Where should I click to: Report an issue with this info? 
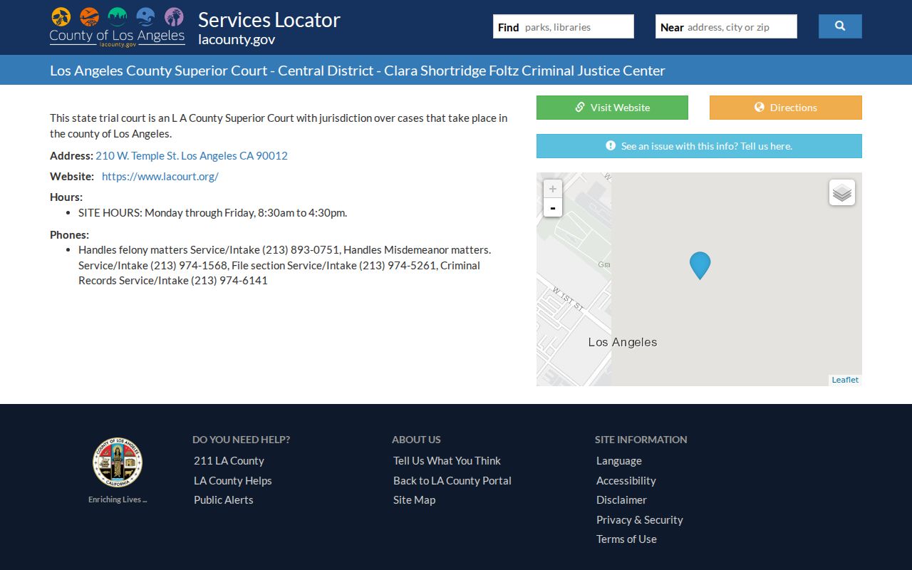[699, 146]
